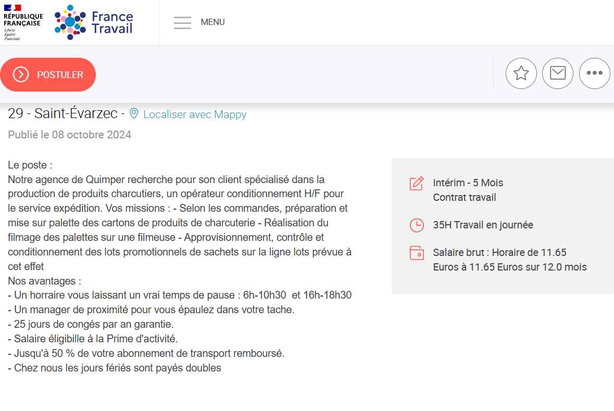Screen dimensions: 614x411
Task: Click the 'Le poste :' heading
Action: click(x=30, y=165)
